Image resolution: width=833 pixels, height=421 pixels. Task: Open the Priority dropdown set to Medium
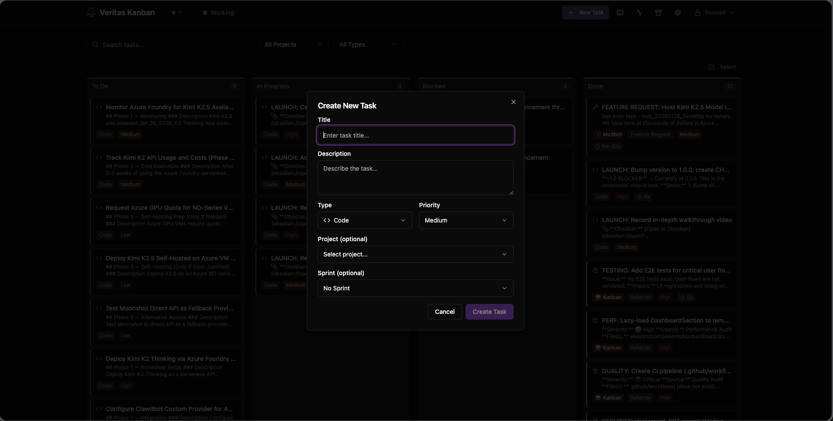click(466, 220)
